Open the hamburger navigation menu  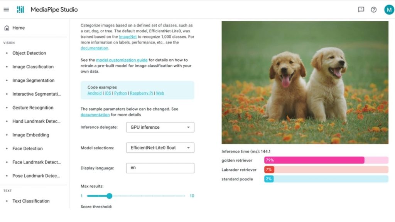pos(6,10)
